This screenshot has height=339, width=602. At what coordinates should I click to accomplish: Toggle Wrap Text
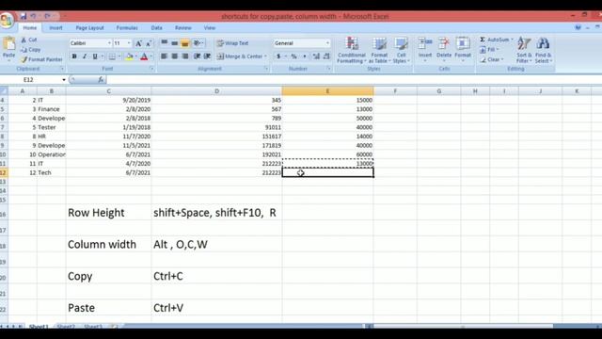(232, 43)
